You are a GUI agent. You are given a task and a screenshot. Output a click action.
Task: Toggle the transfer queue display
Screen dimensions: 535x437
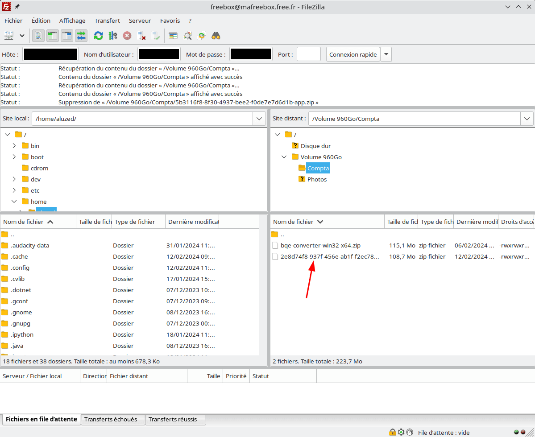click(x=81, y=36)
